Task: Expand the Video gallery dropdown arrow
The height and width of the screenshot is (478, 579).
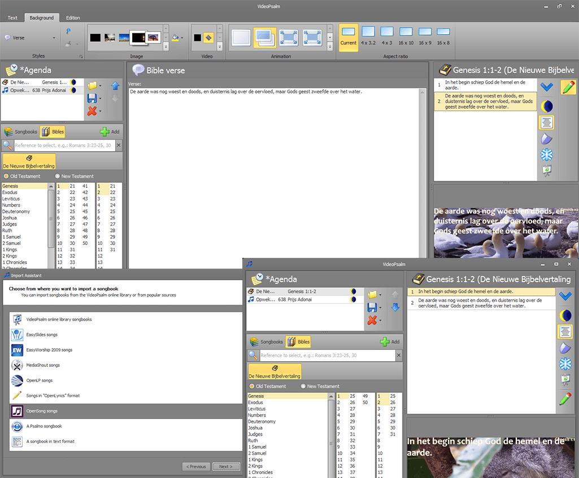Action: 220,46
